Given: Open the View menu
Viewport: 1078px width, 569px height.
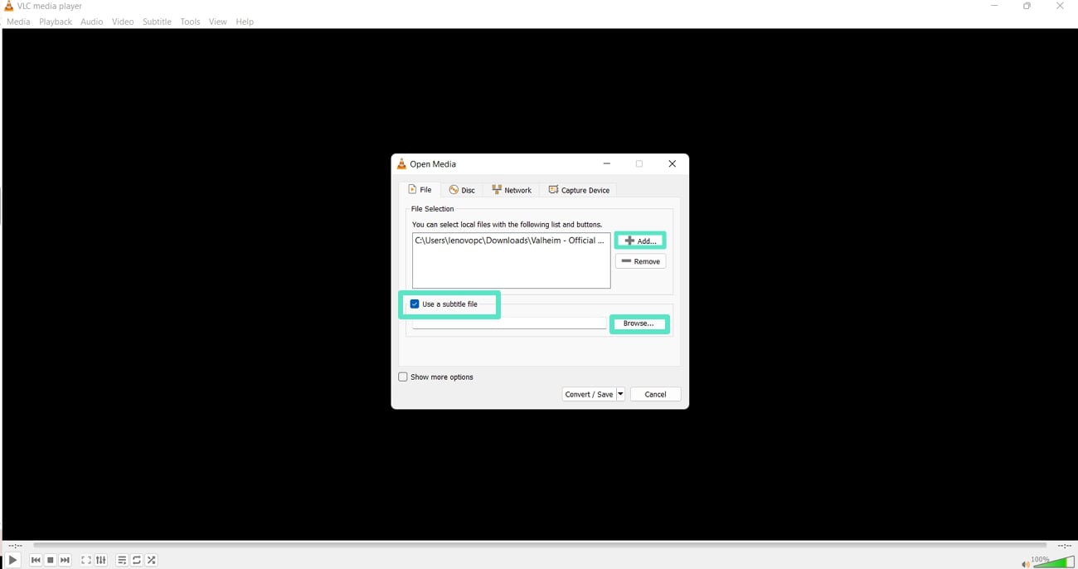Looking at the screenshot, I should pos(218,22).
